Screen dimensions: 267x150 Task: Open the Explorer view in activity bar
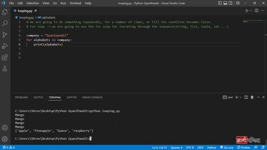(x=5, y=12)
